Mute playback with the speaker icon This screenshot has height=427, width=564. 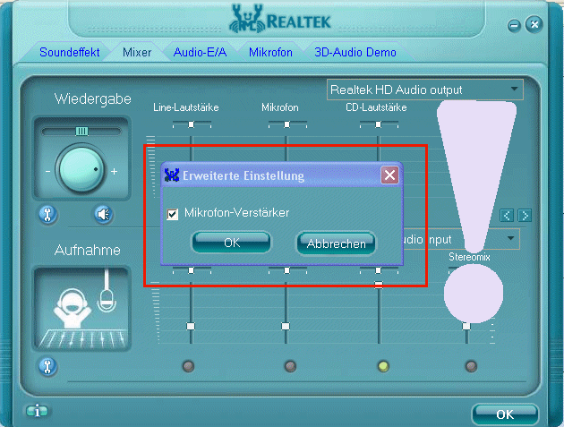coord(104,214)
